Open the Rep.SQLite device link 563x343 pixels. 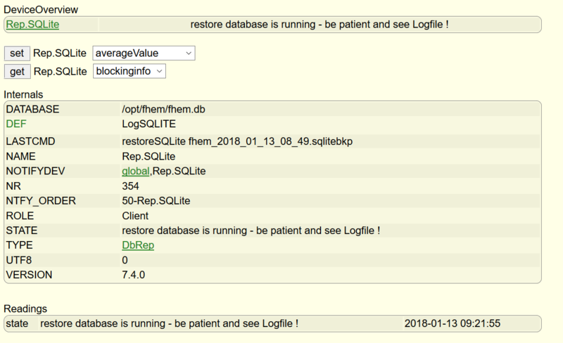[32, 25]
